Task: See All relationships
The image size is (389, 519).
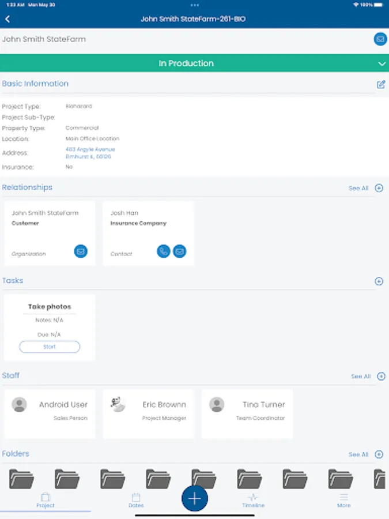Action: tap(358, 188)
